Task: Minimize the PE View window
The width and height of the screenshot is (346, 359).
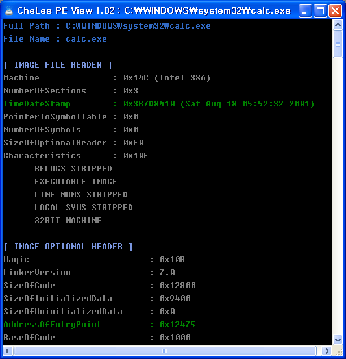Action: [305, 11]
